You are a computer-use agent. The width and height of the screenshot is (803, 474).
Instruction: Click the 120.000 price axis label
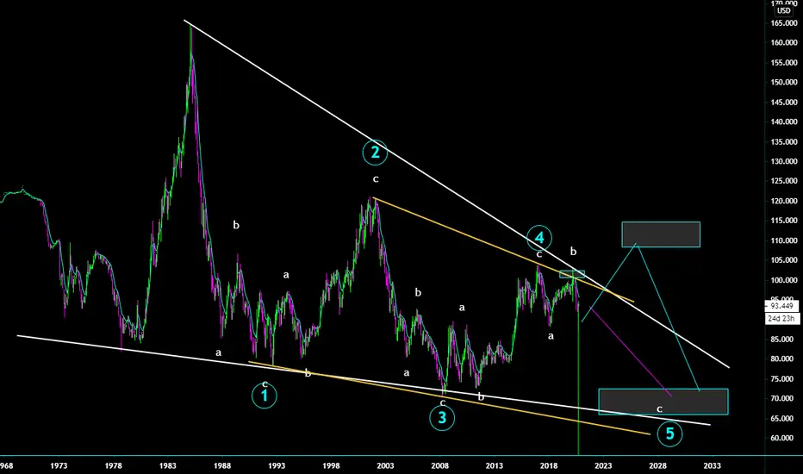pos(784,201)
